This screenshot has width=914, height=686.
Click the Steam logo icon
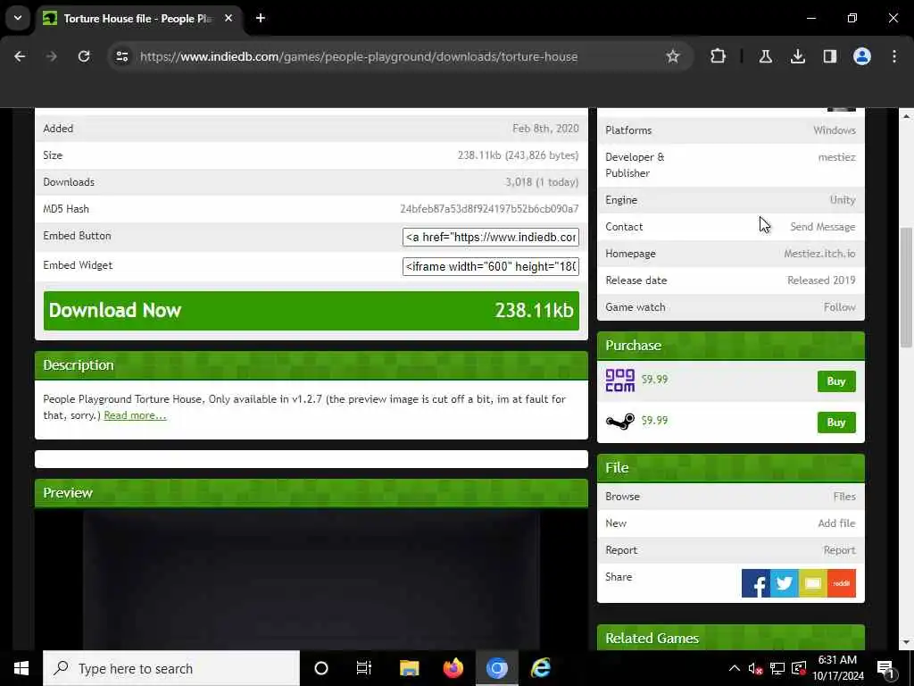pyautogui.click(x=619, y=422)
